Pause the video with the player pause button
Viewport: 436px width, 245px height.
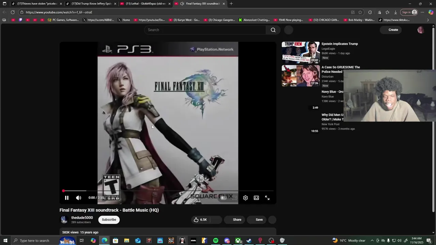point(67,198)
